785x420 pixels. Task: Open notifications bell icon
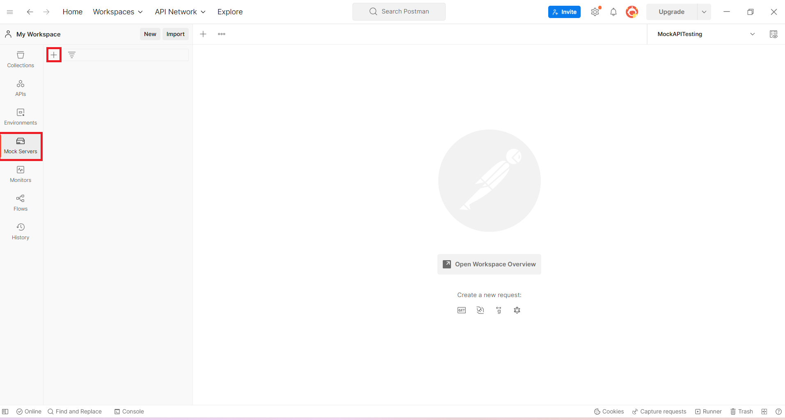[613, 12]
